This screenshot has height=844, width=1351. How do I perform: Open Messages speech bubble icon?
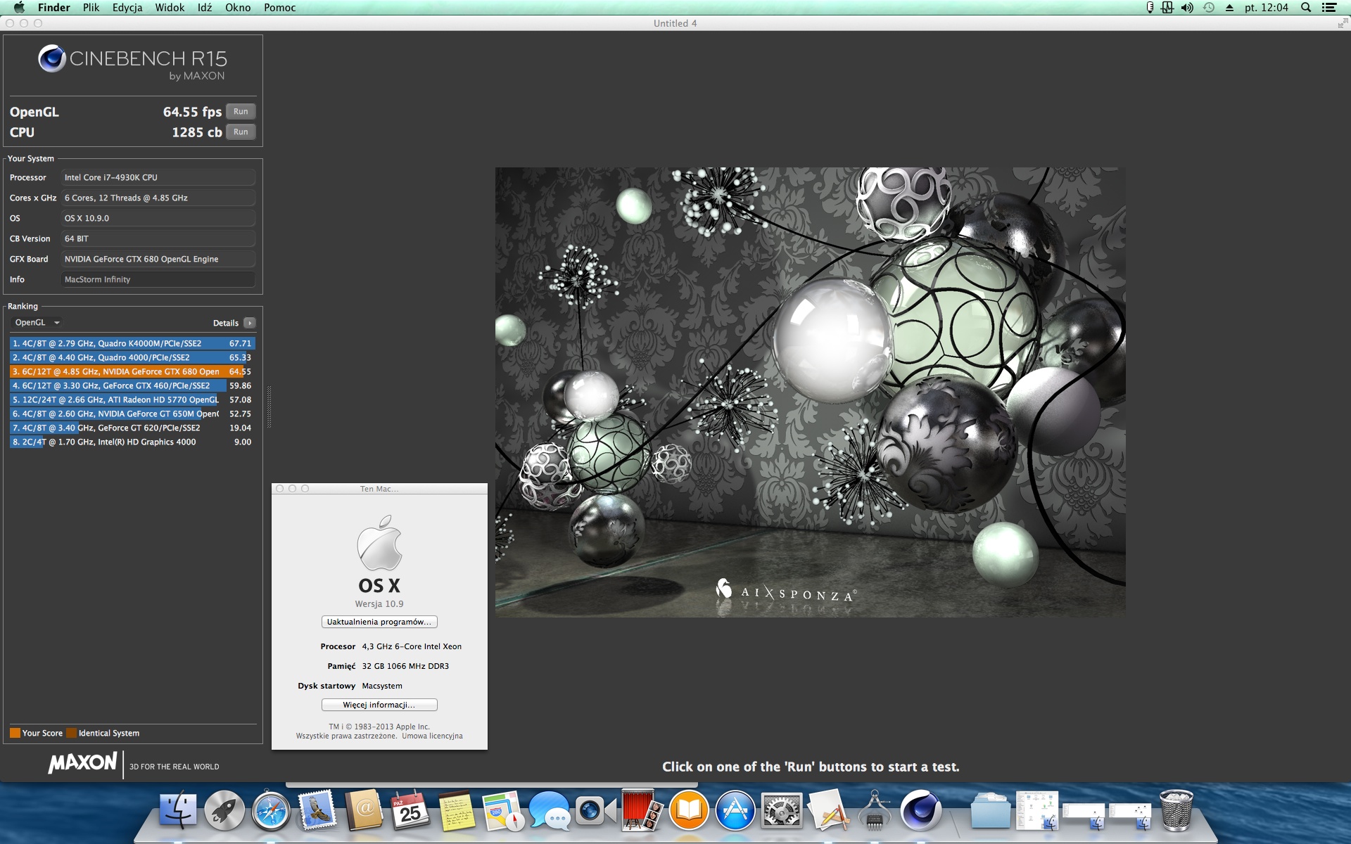click(550, 810)
